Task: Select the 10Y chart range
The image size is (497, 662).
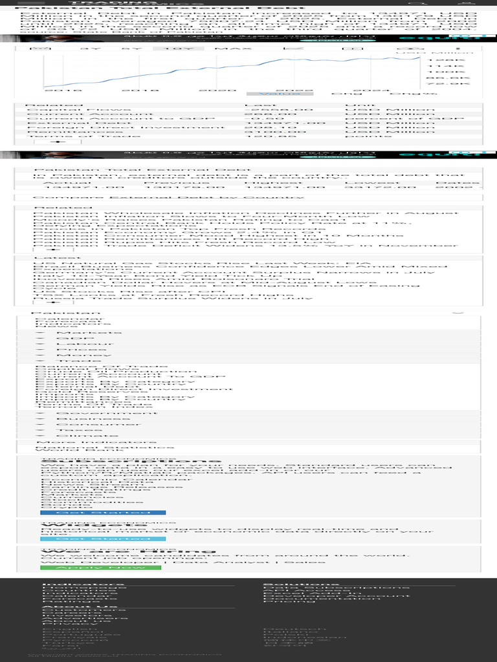Action: [x=179, y=48]
